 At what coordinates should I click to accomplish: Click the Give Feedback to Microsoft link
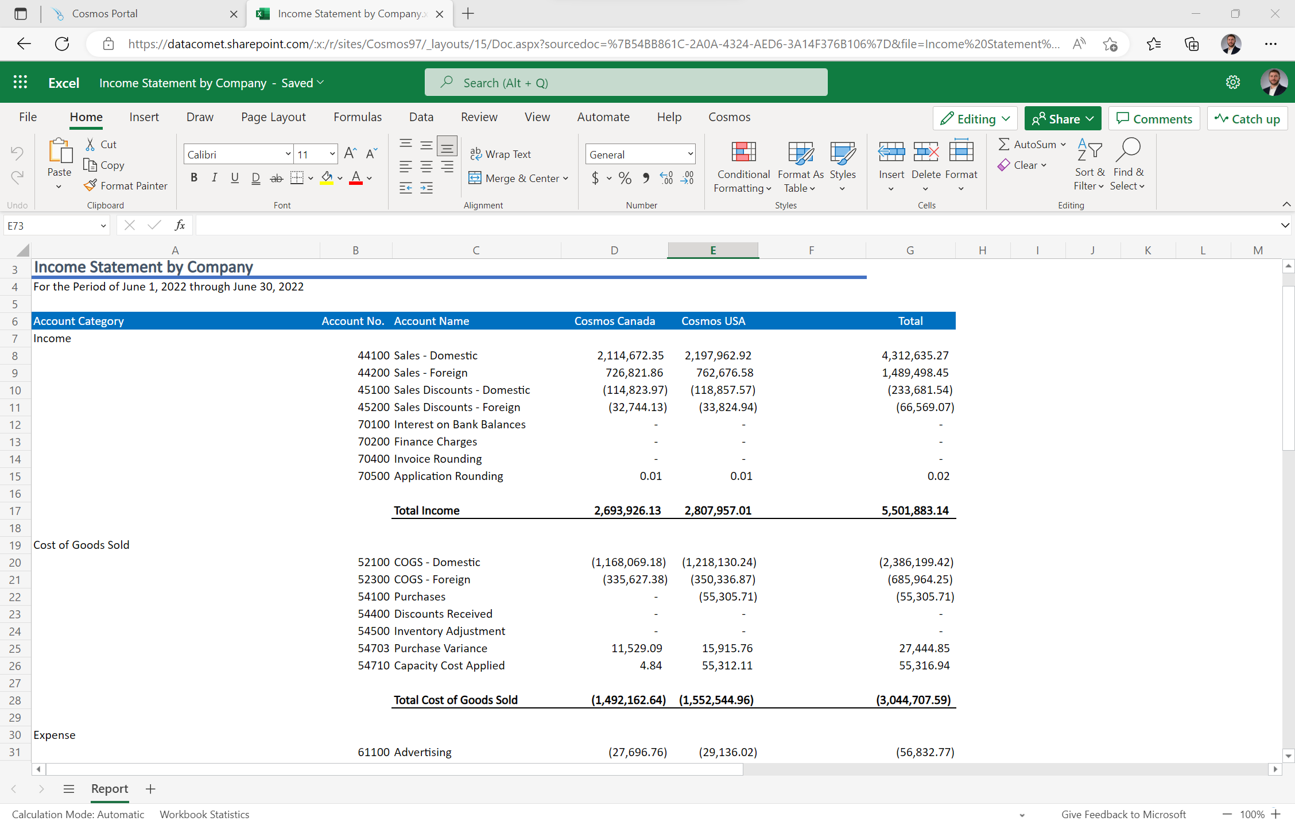point(1123,814)
